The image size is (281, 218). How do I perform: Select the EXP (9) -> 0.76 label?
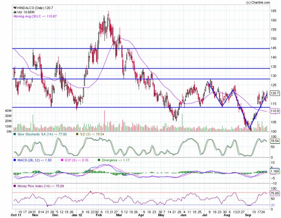tap(76, 160)
